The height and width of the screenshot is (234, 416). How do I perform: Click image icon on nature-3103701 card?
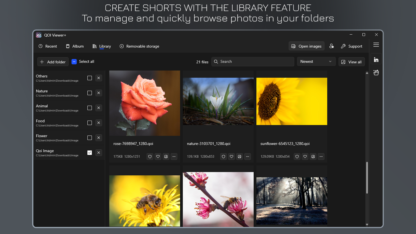pos(240,157)
